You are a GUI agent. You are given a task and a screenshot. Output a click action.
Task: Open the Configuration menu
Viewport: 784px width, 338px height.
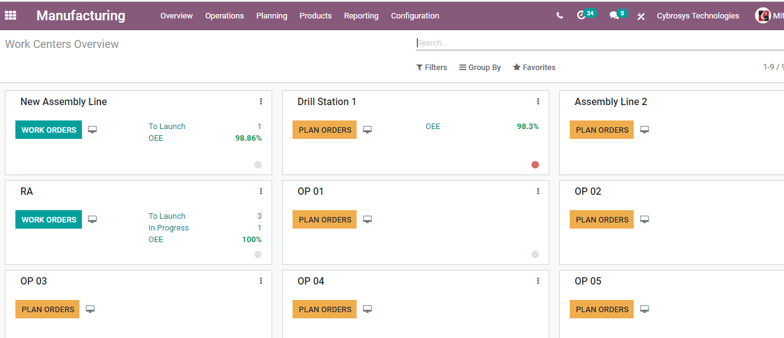pyautogui.click(x=415, y=16)
